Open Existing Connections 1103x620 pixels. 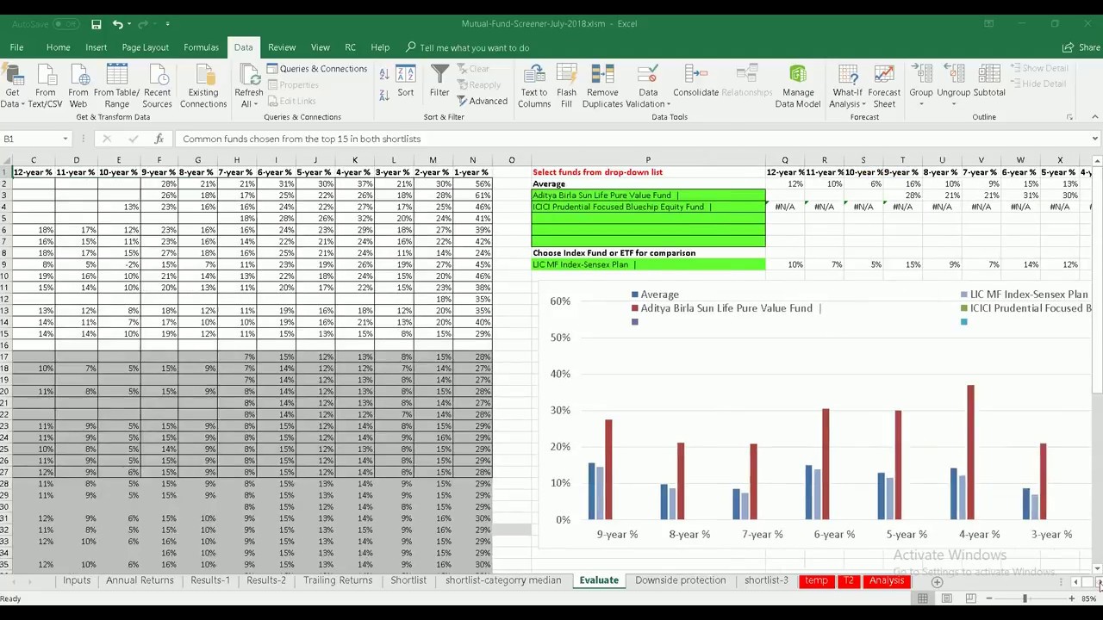pos(203,86)
